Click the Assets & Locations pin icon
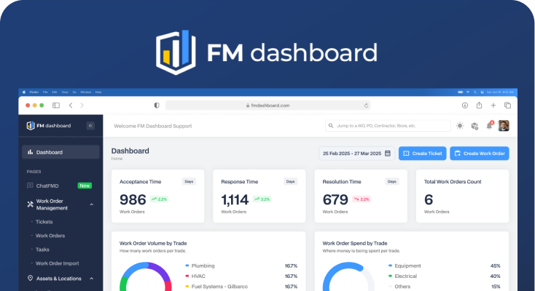This screenshot has width=535, height=291. click(30, 279)
